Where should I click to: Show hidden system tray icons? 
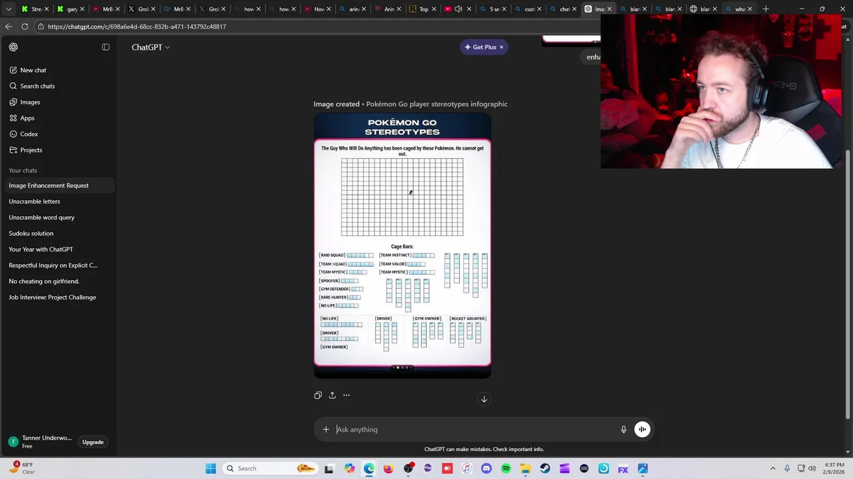tap(773, 468)
